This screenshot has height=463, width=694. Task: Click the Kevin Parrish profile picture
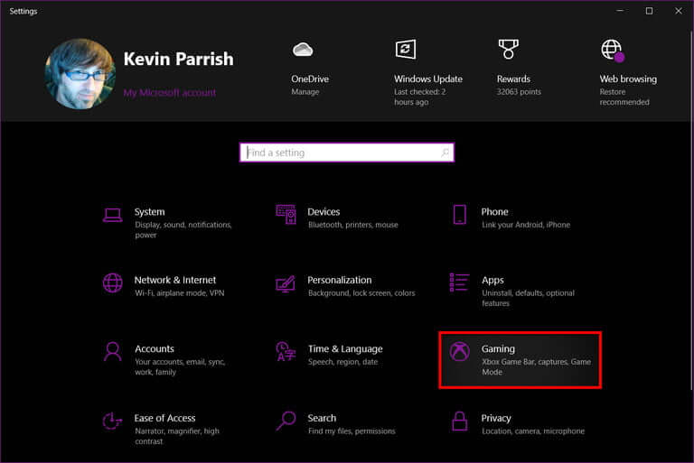click(80, 73)
